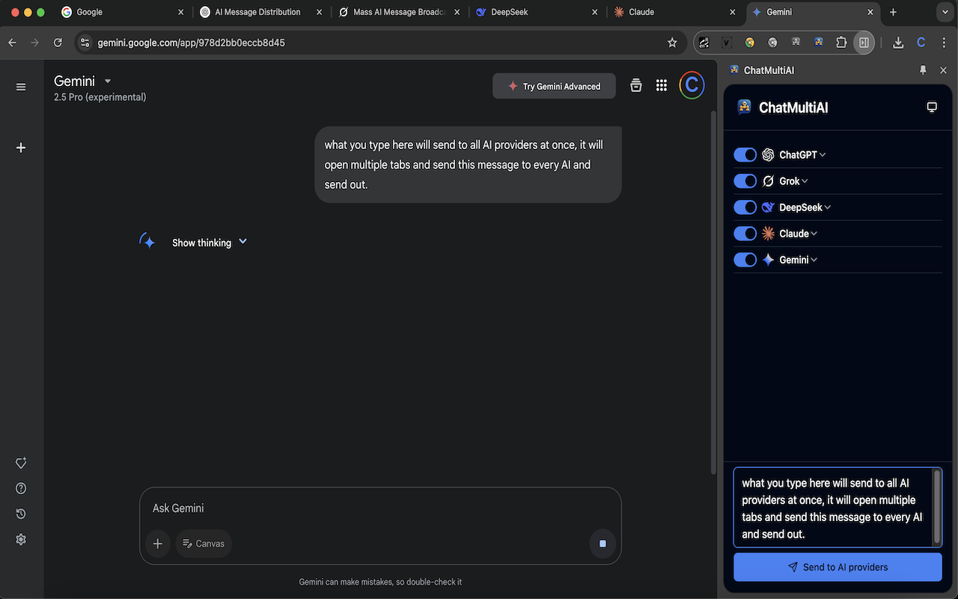This screenshot has width=958, height=599.
Task: Switch to Mass AI Message Broadcast tab
Action: pyautogui.click(x=398, y=12)
